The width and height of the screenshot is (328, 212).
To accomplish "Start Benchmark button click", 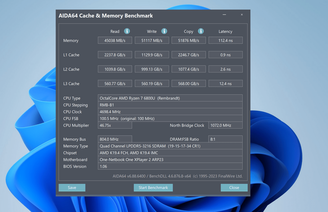I will click(153, 187).
